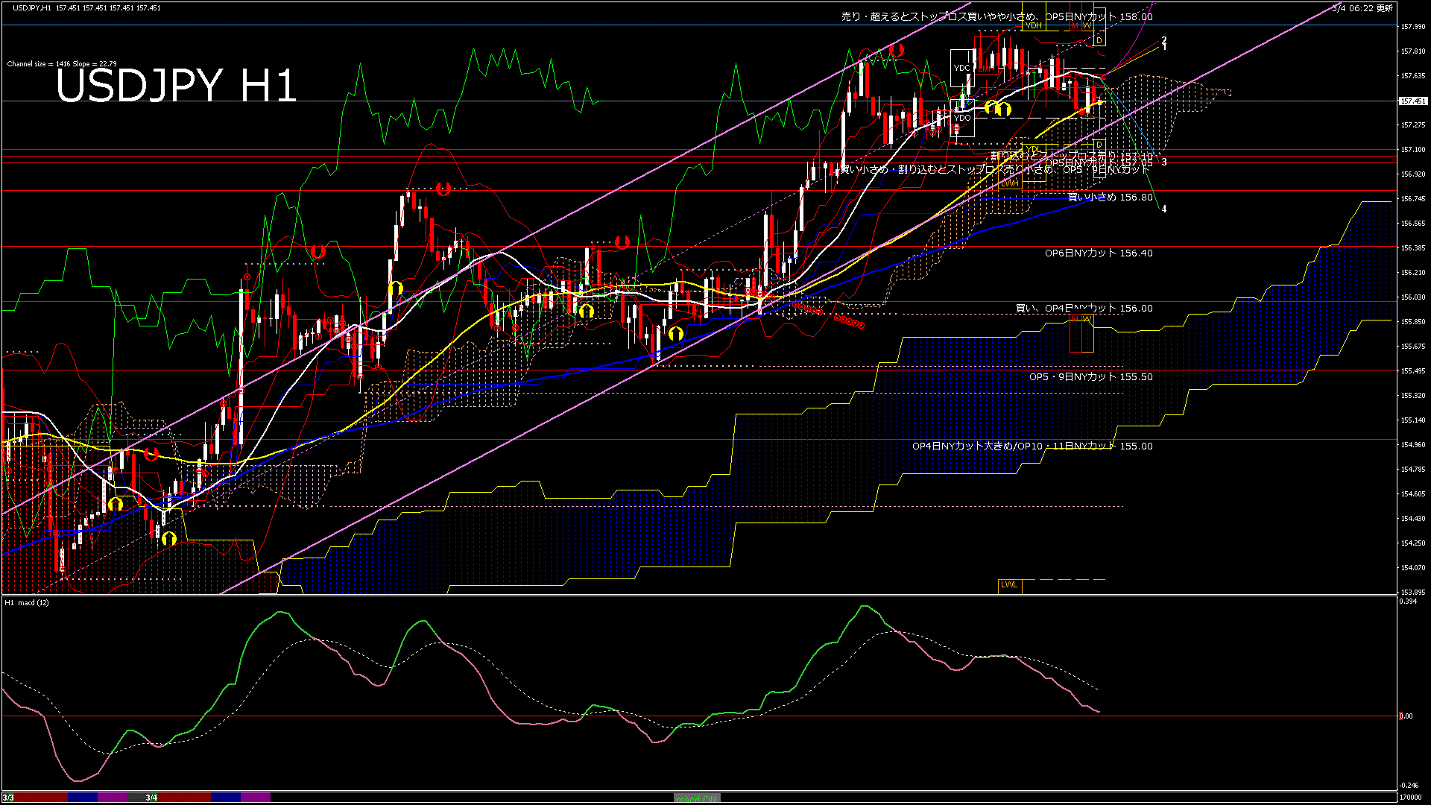Toggle the macd ON button
The height and width of the screenshot is (805, 1431).
[x=697, y=798]
